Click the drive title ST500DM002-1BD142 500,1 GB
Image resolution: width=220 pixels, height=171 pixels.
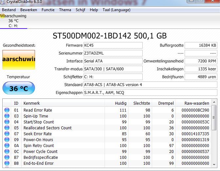[x=110, y=36]
